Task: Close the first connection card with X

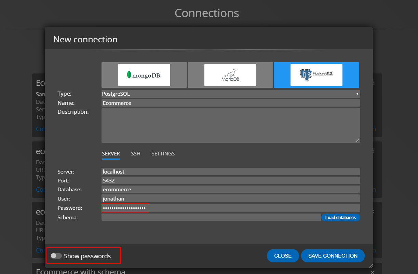Action: click(x=373, y=83)
